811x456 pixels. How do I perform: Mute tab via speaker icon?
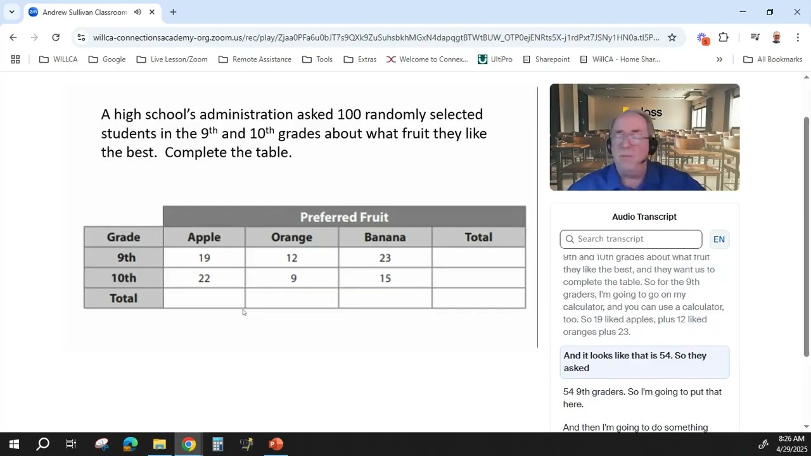[x=137, y=12]
